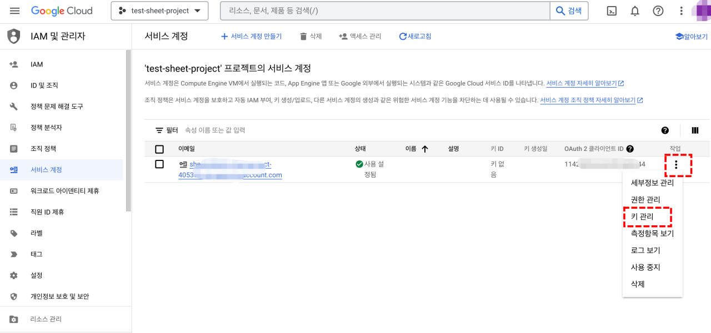Open 조직 정책 sidebar item
This screenshot has width=711, height=333.
coord(61,149)
